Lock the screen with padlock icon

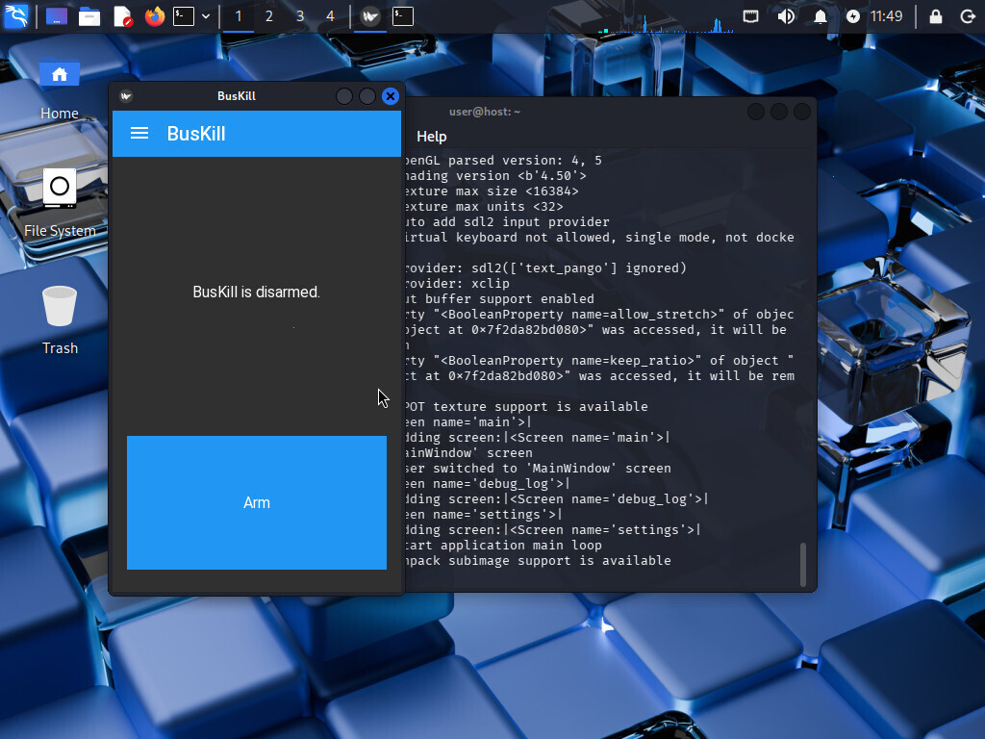point(935,16)
